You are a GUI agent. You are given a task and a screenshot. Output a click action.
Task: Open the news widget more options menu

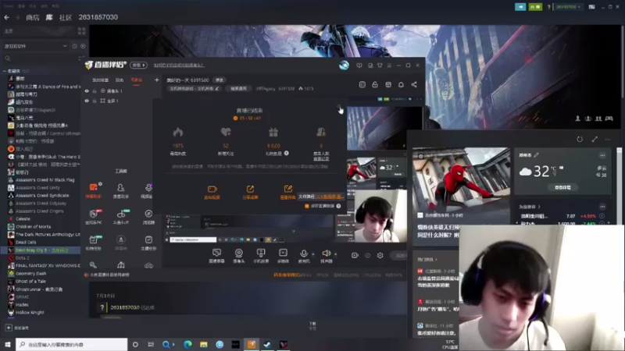[x=608, y=140]
